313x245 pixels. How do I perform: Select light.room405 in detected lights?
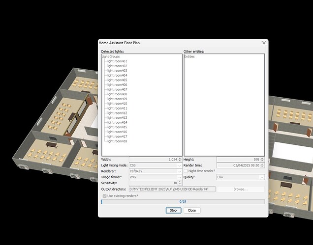[x=117, y=80]
